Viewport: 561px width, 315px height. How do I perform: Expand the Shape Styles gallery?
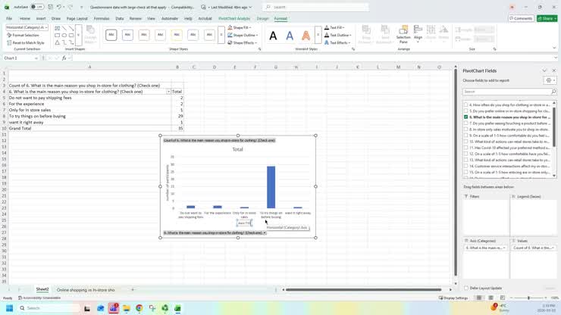[x=221, y=35]
